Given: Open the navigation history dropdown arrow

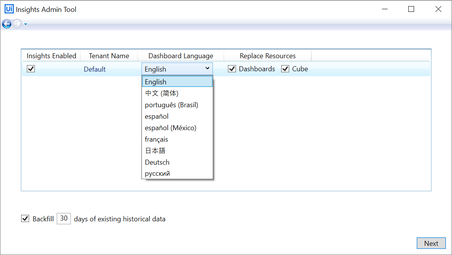Looking at the screenshot, I should point(26,24).
